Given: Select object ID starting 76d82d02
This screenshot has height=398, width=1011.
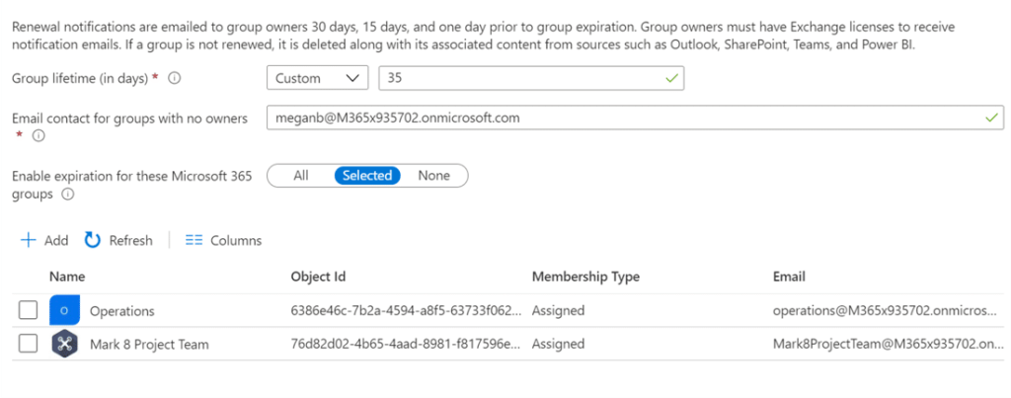Looking at the screenshot, I should (x=406, y=345).
